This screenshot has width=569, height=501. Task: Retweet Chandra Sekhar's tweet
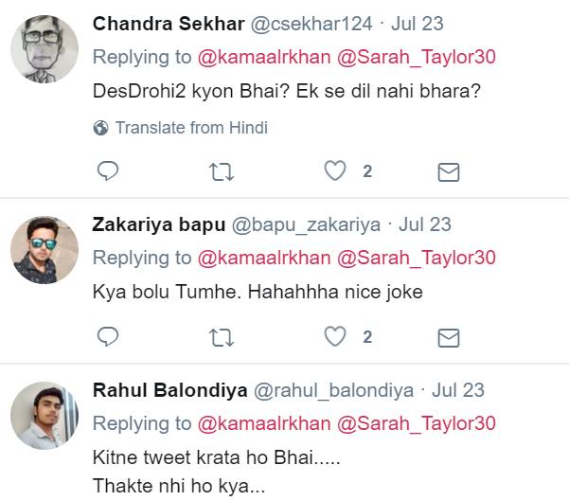point(221,171)
